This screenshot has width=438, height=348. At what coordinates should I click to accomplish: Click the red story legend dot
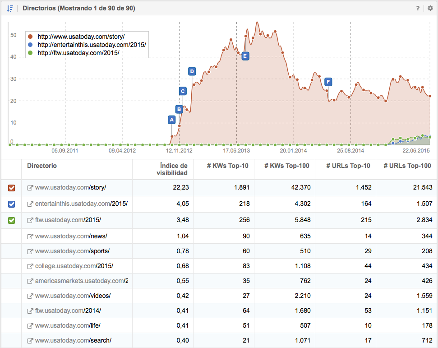(30, 37)
